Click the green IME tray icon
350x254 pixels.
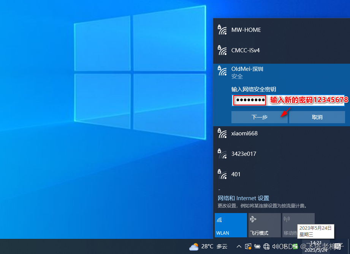295,246
